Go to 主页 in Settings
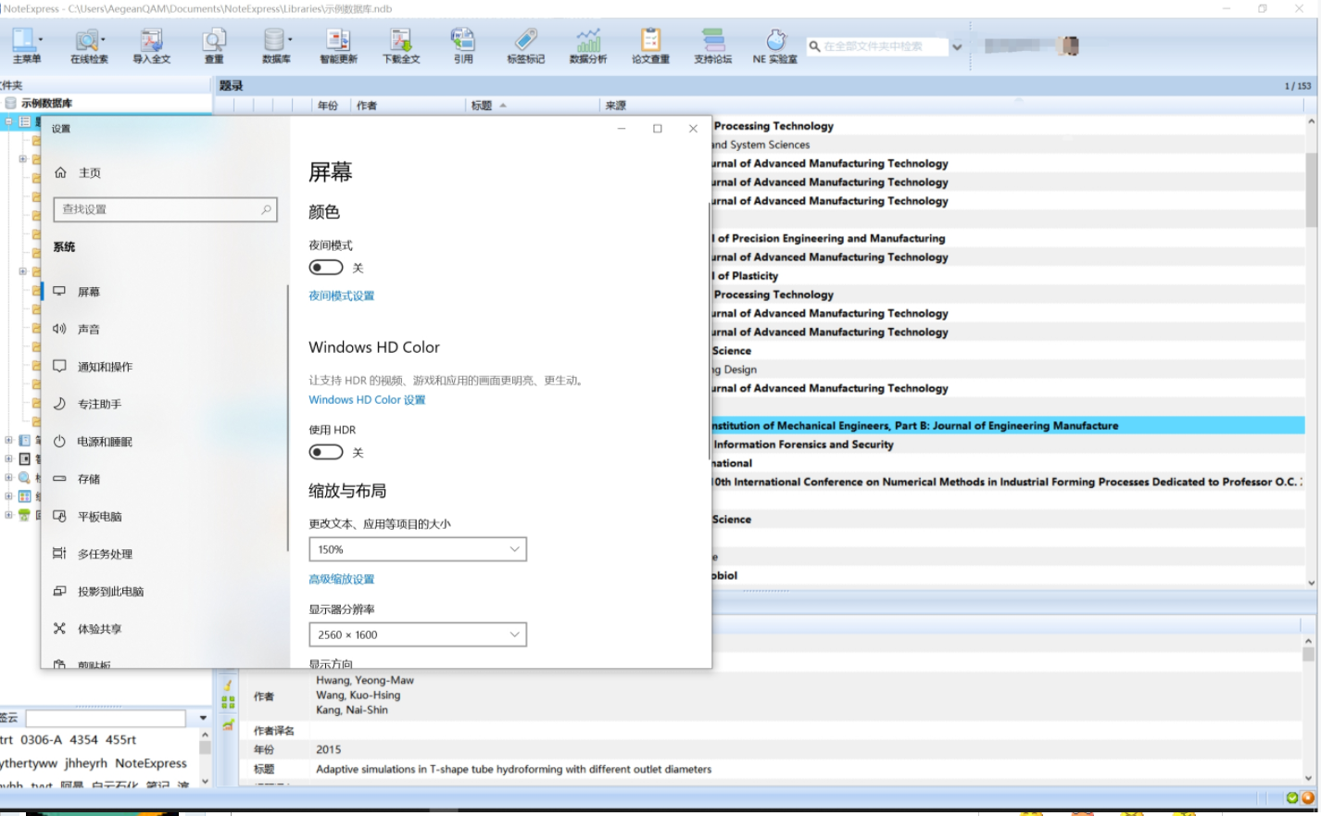Image resolution: width=1321 pixels, height=816 pixels. [90, 172]
